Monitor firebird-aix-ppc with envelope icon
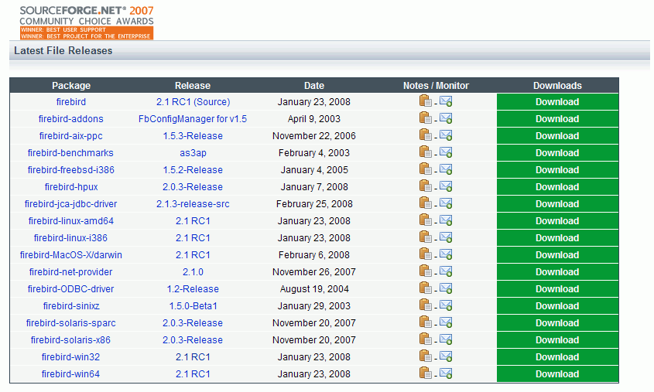The height and width of the screenshot is (392, 654). 446,135
